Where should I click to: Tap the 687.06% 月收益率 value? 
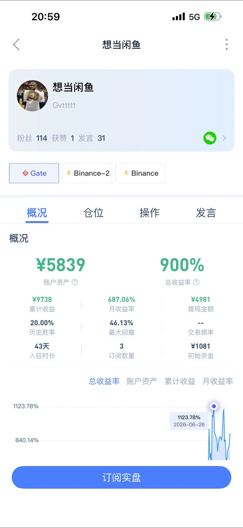click(122, 299)
